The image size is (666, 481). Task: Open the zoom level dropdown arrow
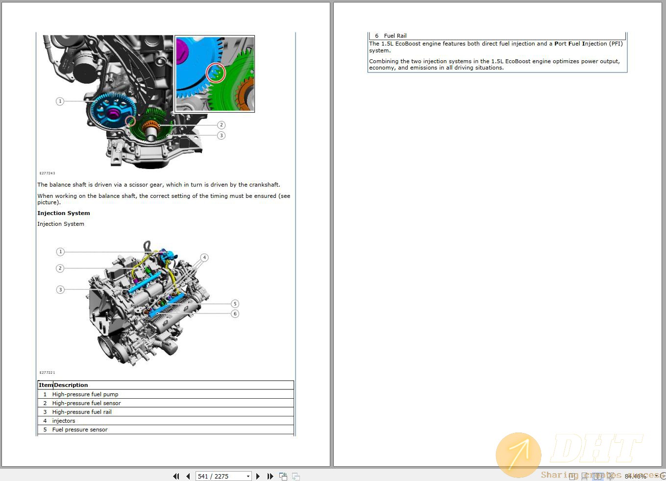coord(657,476)
